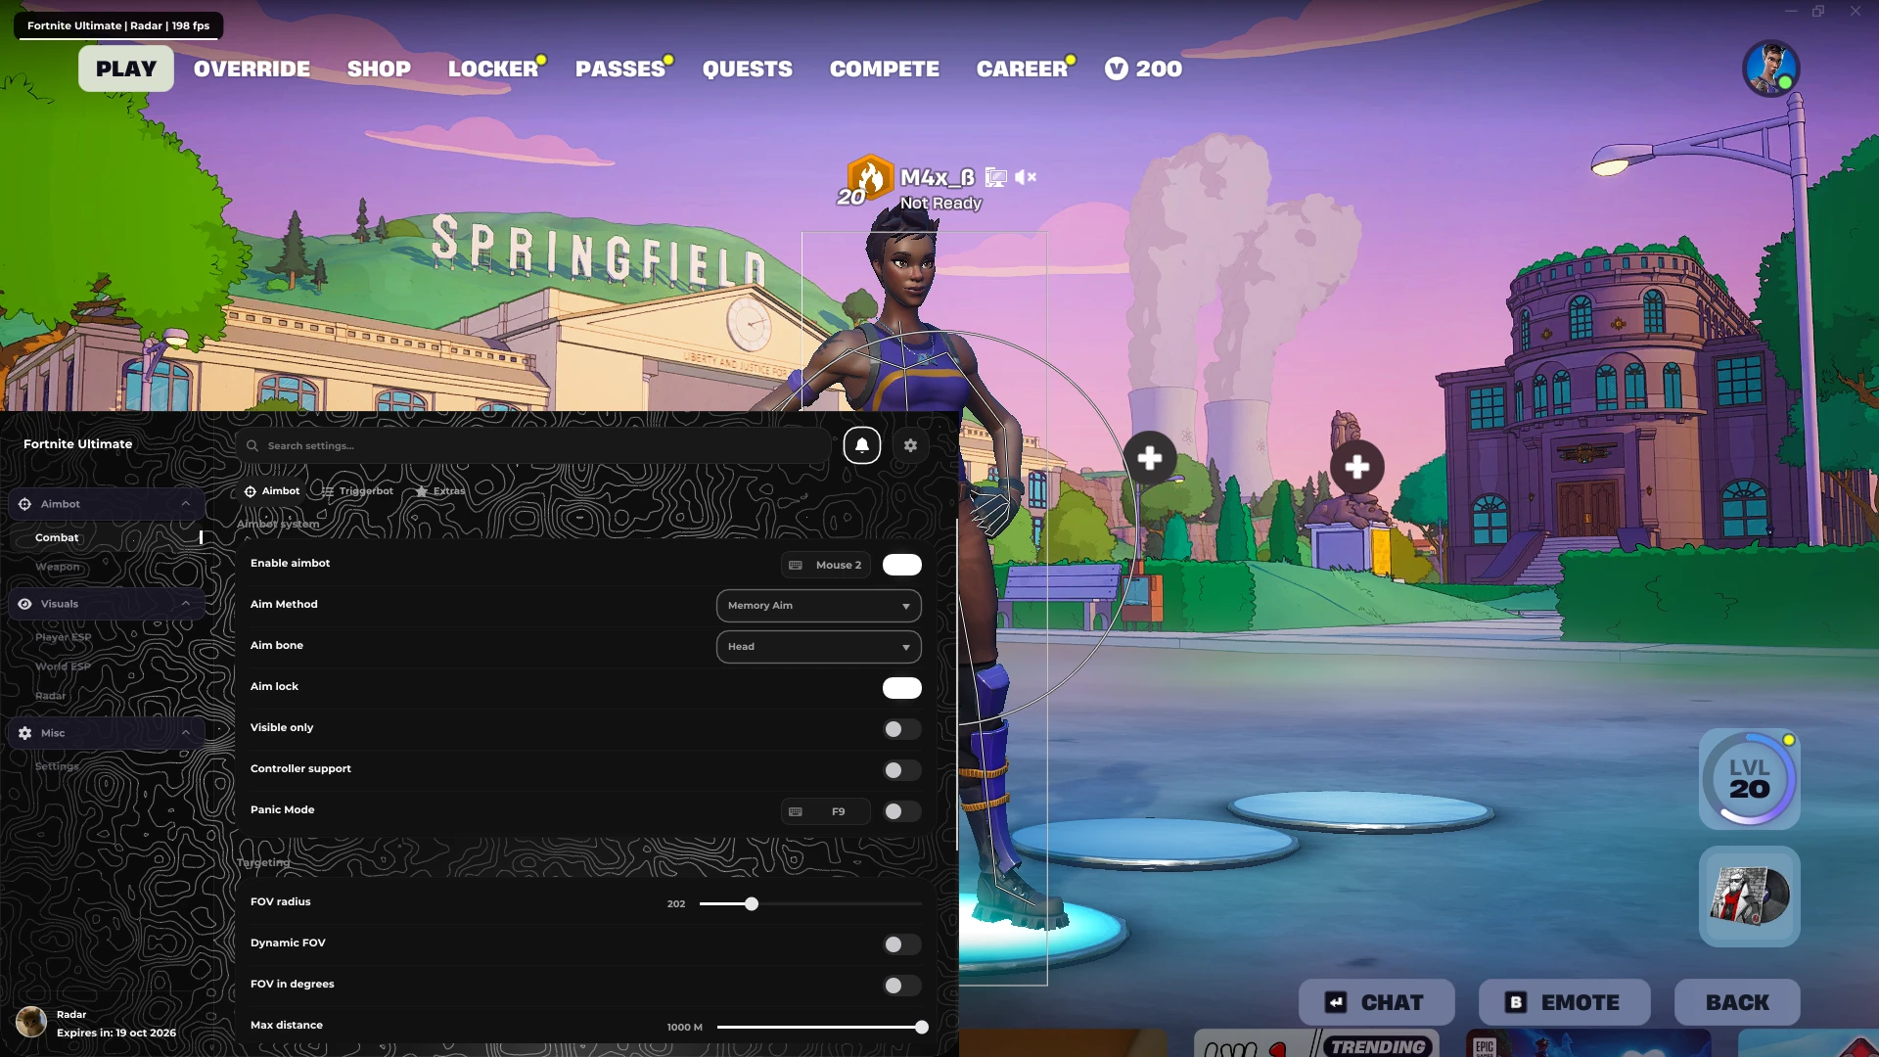Switch to the Triggerbot tab

click(x=357, y=491)
